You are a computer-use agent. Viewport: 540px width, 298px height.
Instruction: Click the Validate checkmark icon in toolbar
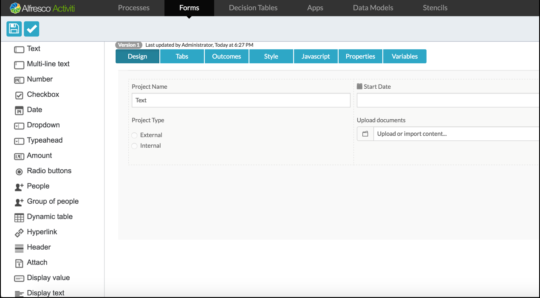coord(31,29)
